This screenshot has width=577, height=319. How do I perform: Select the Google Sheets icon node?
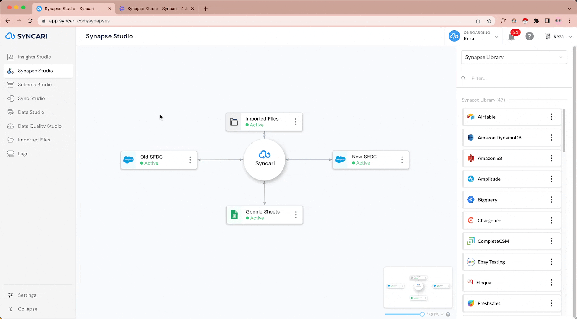(234, 215)
